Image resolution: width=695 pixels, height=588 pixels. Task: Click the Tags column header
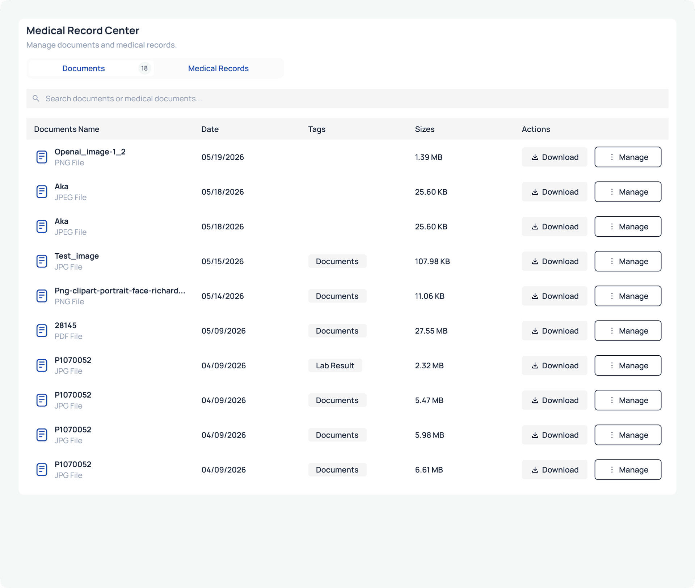(317, 129)
